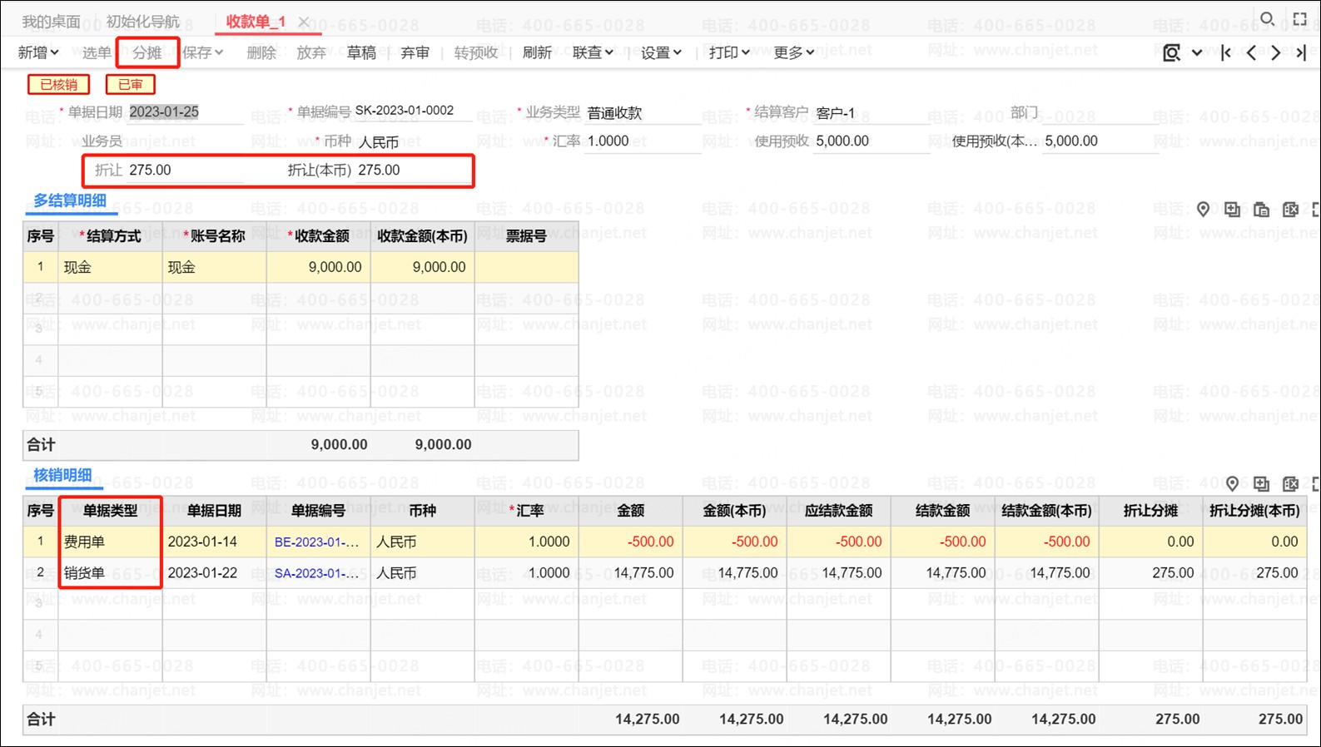Switch to 我的桌面 tab
Screen dimensions: 1321x747
(51, 22)
